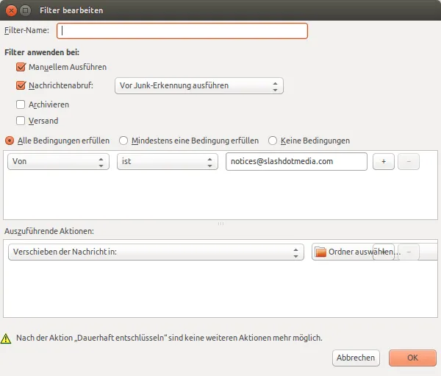Image resolution: width=441 pixels, height=376 pixels.
Task: Open the Vor Junk-Erkennung ausführen dropdown
Action: pos(199,85)
